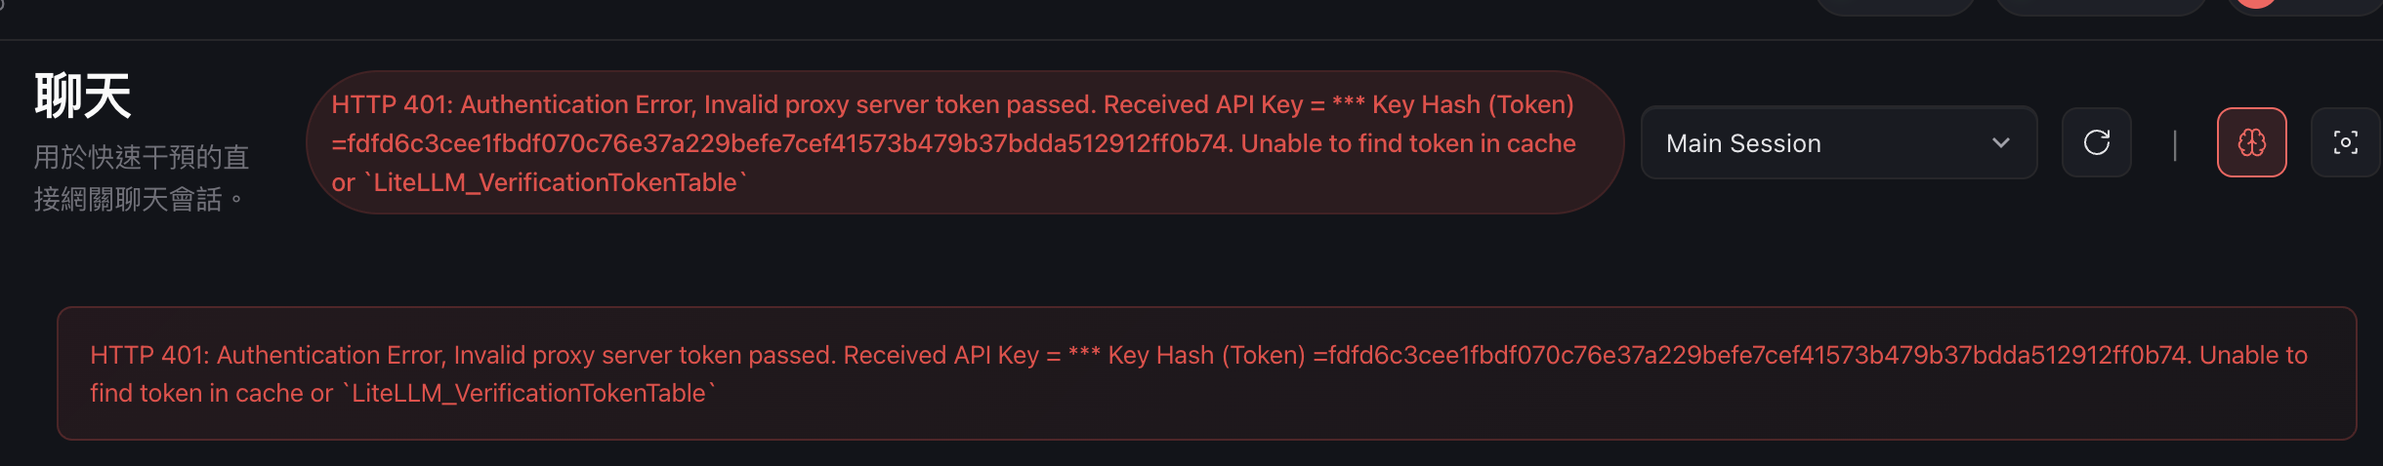2383x466 pixels.
Task: Click the divider between refresh and brain icons
Action: 2174,144
